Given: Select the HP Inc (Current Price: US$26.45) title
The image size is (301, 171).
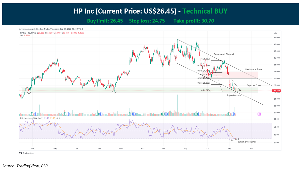Looking at the screenshot, I should coord(125,11).
